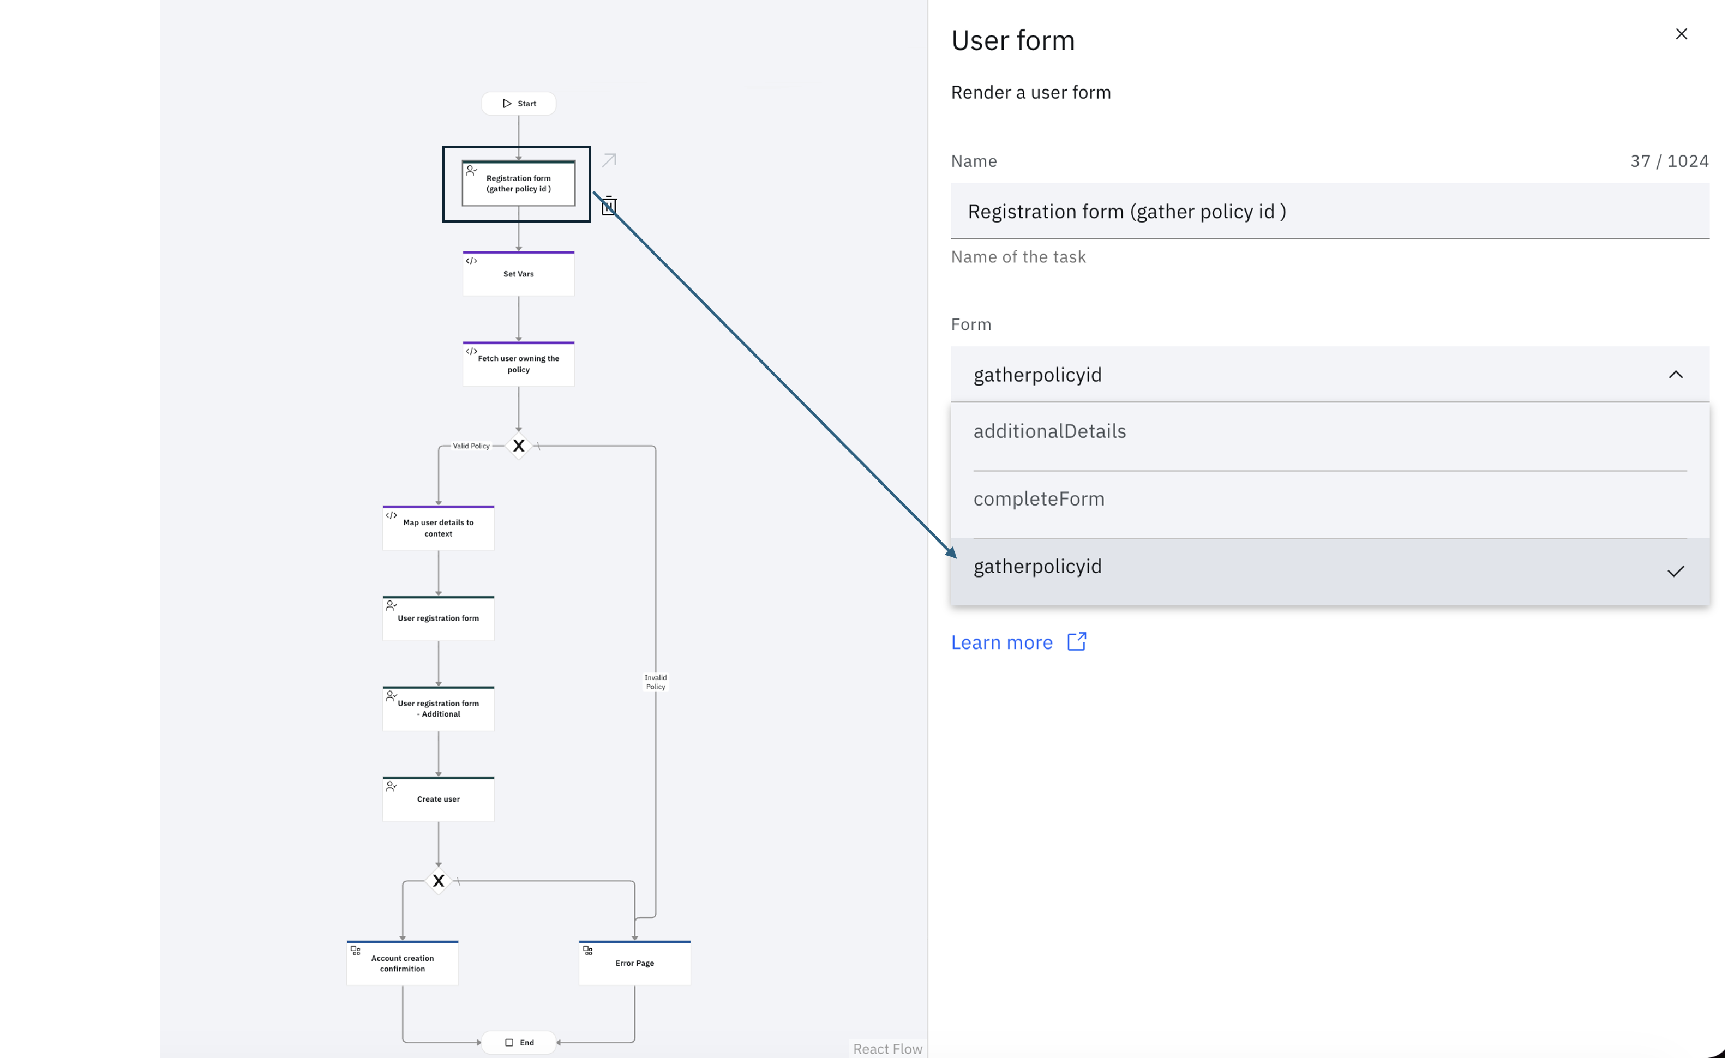Select the Fetch user owning the policy node
Viewport: 1728px width, 1058px height.
tap(518, 364)
